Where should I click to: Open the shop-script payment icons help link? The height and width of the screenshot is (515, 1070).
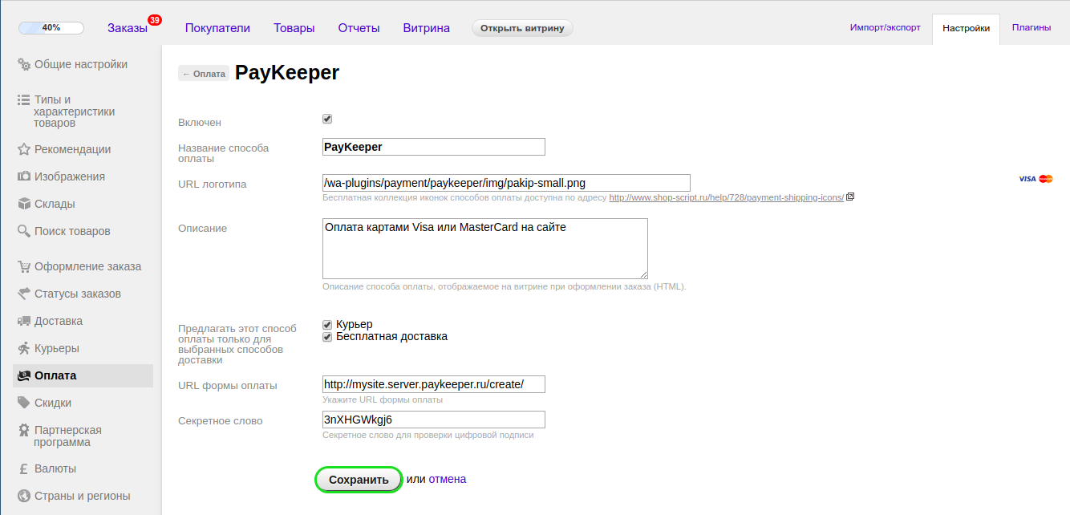[726, 198]
